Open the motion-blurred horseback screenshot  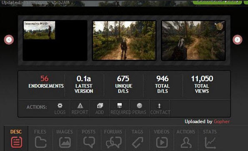click(x=193, y=40)
